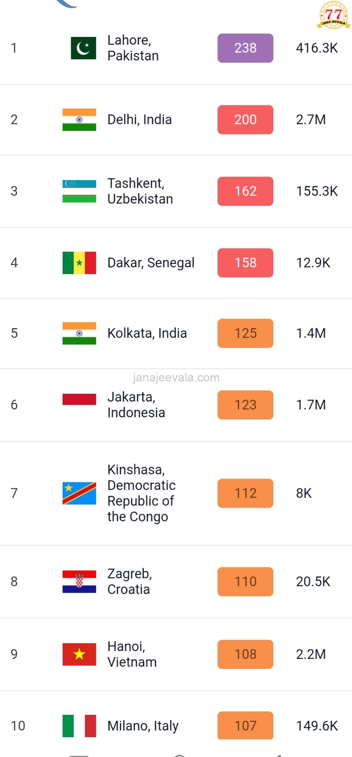Click the janajeevala.com watermark text

pyautogui.click(x=176, y=378)
